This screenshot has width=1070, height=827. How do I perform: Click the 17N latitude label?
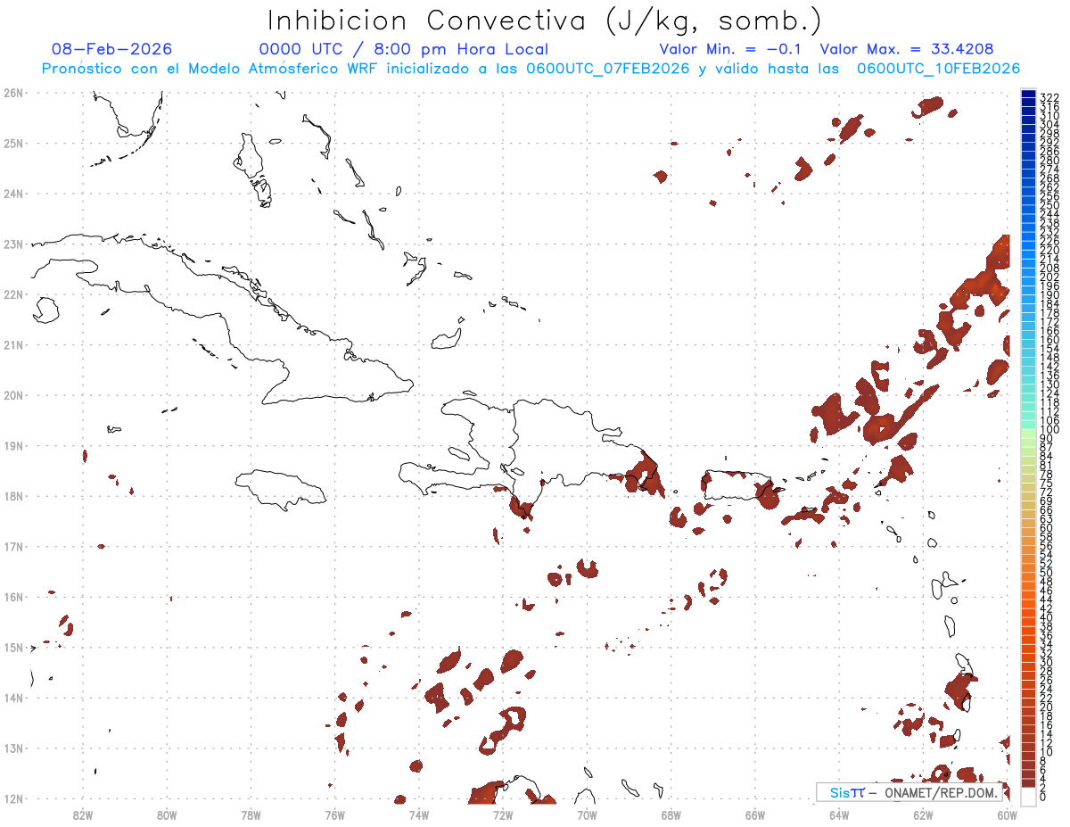pos(13,546)
